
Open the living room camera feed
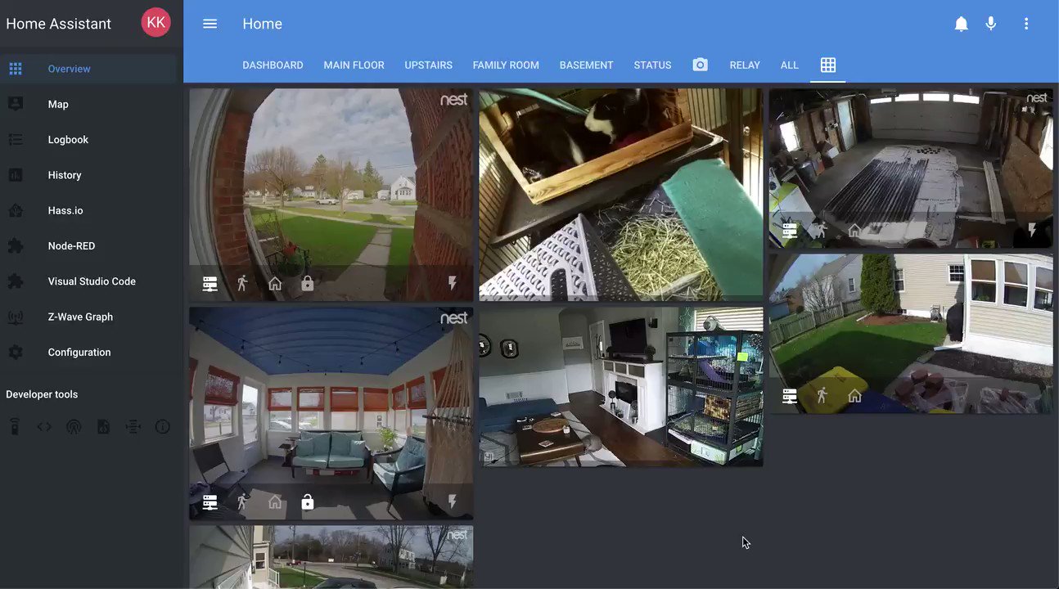(621, 386)
